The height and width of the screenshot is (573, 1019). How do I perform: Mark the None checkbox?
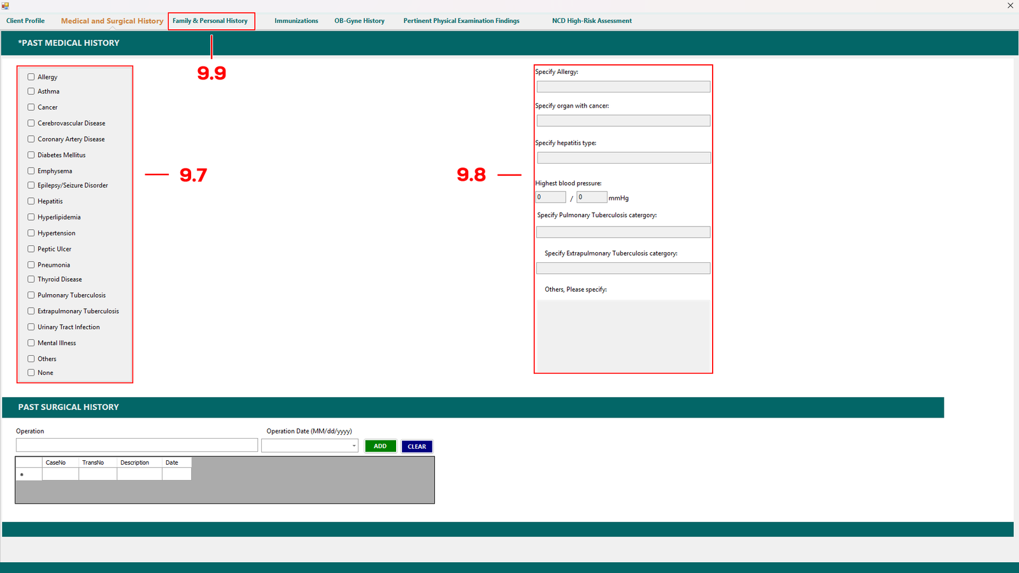tap(31, 373)
